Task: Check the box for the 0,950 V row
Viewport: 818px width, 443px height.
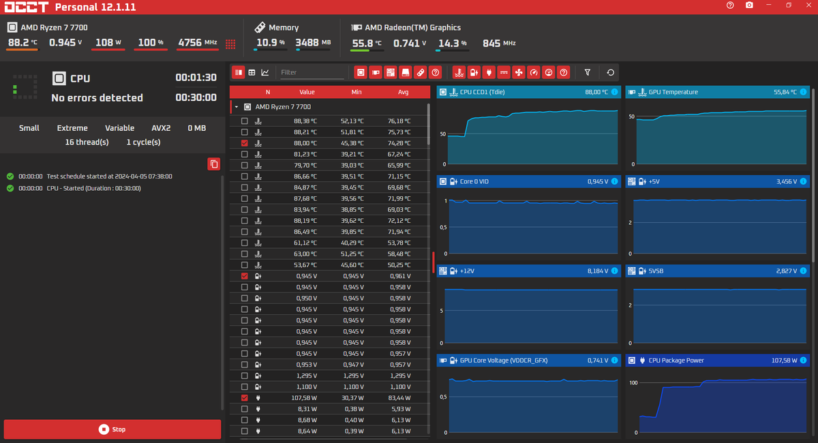Action: point(245,298)
